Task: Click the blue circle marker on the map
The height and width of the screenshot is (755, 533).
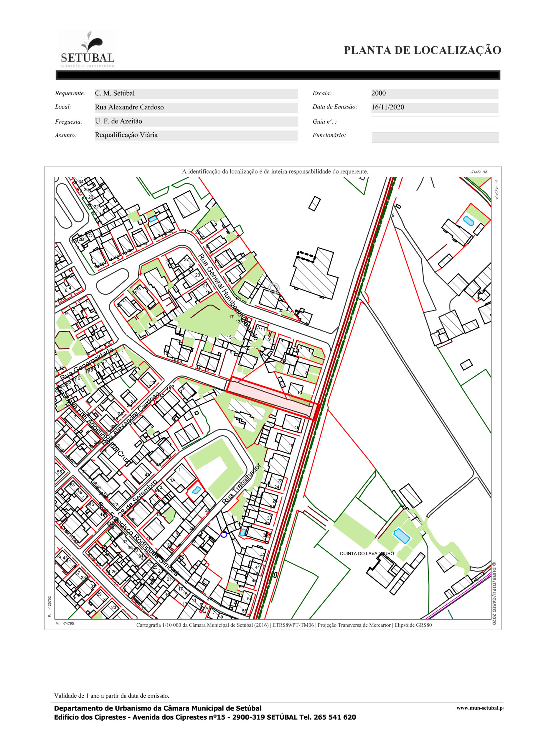Action: [x=223, y=534]
